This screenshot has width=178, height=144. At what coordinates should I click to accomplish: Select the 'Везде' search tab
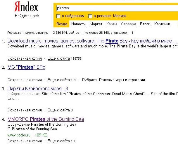[62, 24]
